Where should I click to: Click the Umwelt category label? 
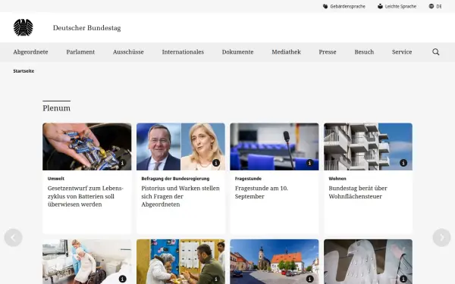coord(55,179)
